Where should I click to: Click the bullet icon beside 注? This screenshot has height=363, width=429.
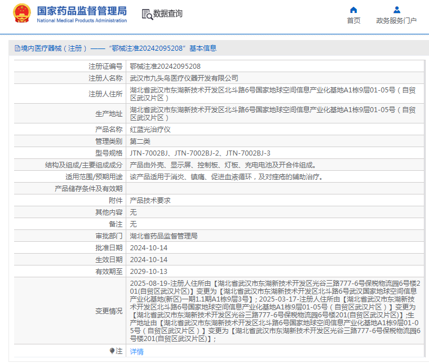coord(112,351)
